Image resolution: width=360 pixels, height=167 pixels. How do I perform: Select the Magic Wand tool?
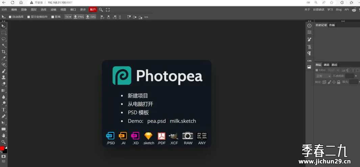(x=4, y=45)
